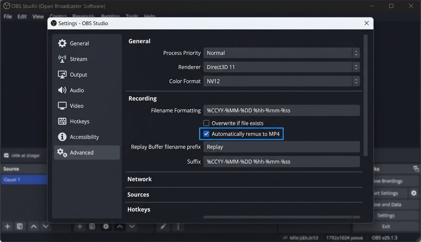This screenshot has width=421, height=242.
Task: Open the Renderer dropdown
Action: 281,67
